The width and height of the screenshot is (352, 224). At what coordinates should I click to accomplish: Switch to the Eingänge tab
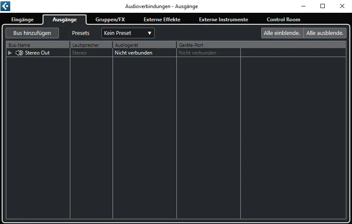tap(23, 20)
